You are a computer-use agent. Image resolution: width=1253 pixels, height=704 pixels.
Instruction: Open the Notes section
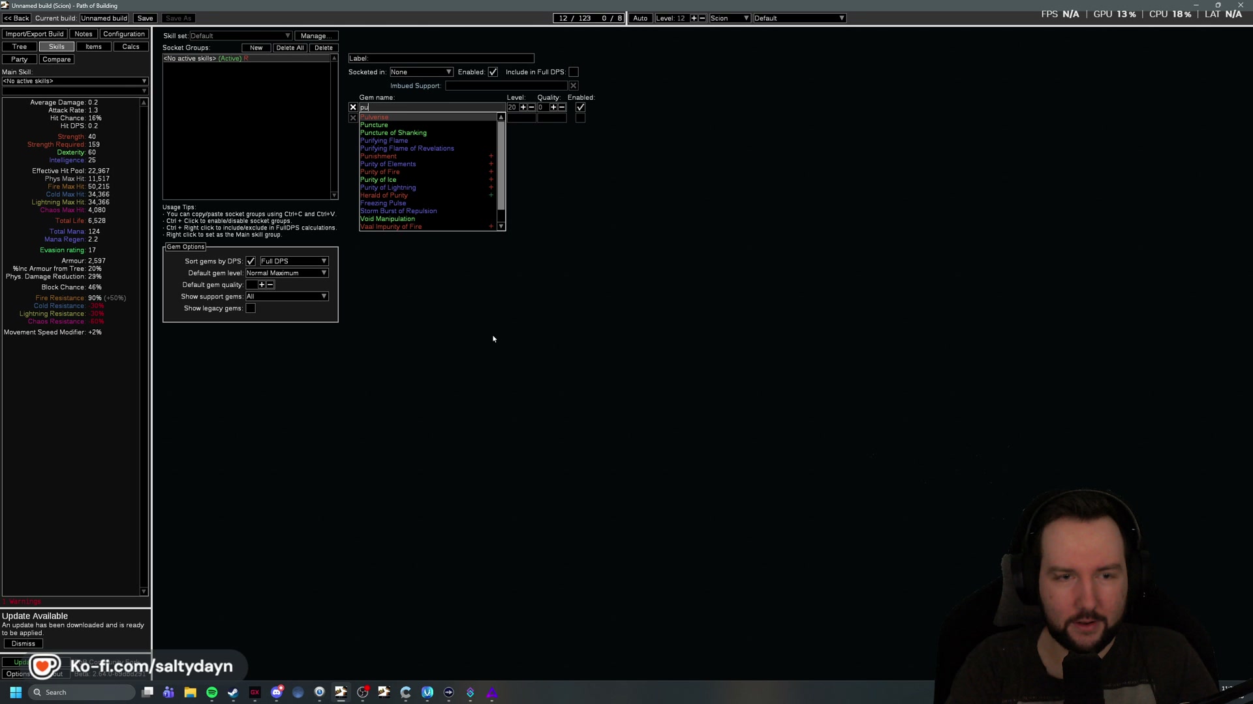pyautogui.click(x=84, y=34)
